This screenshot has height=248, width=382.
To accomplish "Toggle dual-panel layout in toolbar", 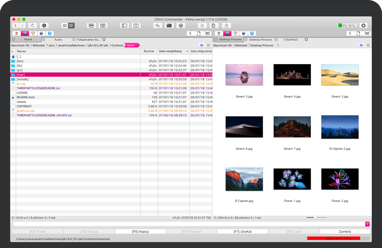I will point(136,25).
